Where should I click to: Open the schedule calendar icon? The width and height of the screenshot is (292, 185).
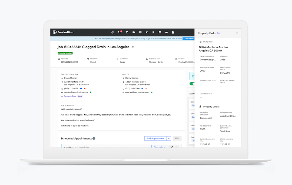(x=127, y=32)
